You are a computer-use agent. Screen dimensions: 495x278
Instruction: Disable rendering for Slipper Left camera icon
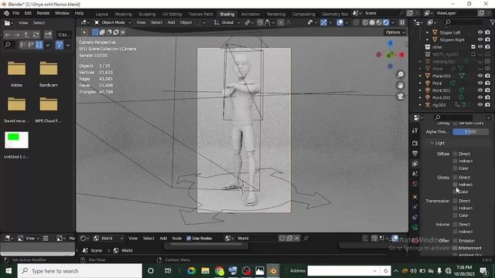click(x=488, y=32)
